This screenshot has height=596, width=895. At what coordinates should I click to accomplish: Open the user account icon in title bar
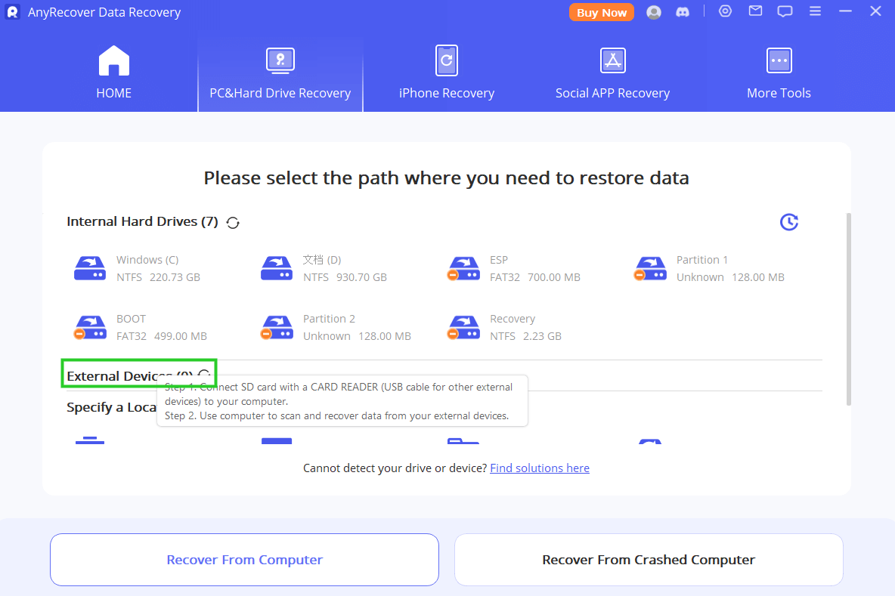[x=653, y=11]
